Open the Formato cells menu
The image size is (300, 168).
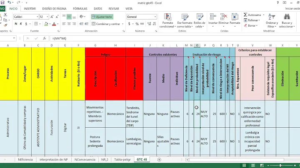tap(235, 21)
